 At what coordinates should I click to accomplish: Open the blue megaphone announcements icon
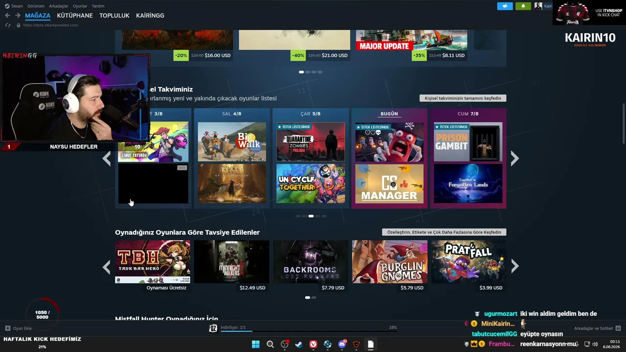click(x=505, y=6)
